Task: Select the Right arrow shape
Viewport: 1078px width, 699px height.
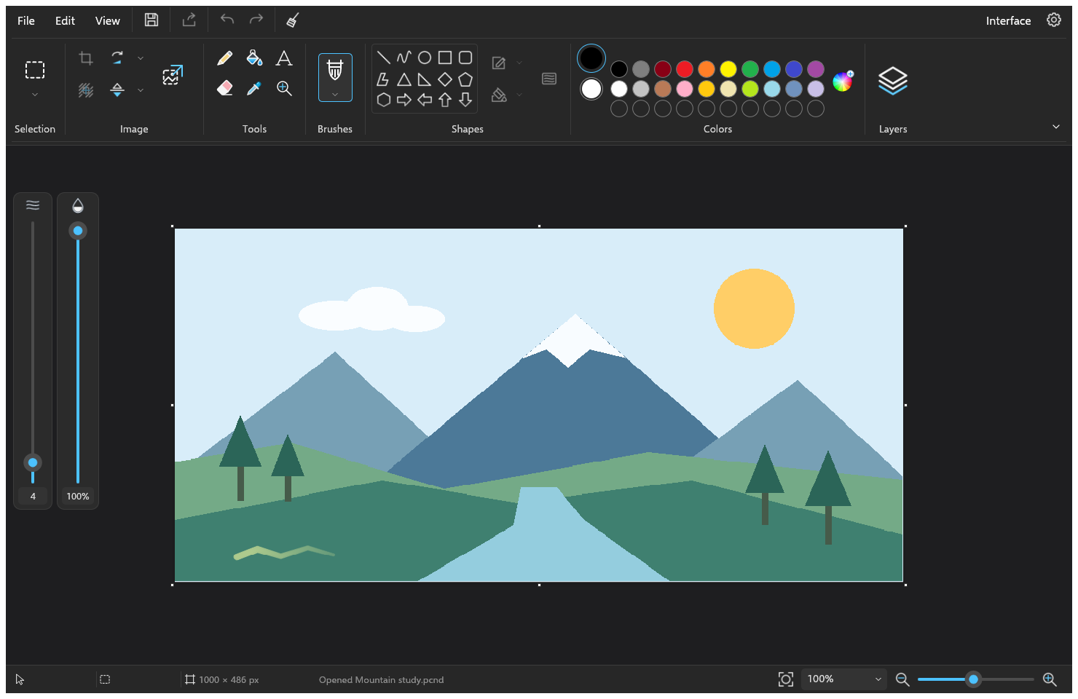Action: pyautogui.click(x=404, y=100)
